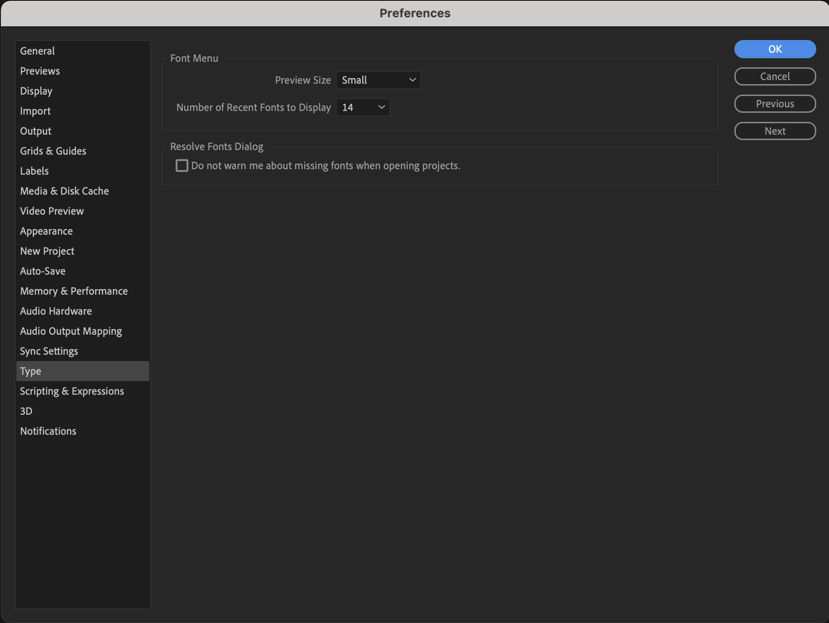Open Import preferences
Screen dimensions: 829x623
click(x=35, y=111)
